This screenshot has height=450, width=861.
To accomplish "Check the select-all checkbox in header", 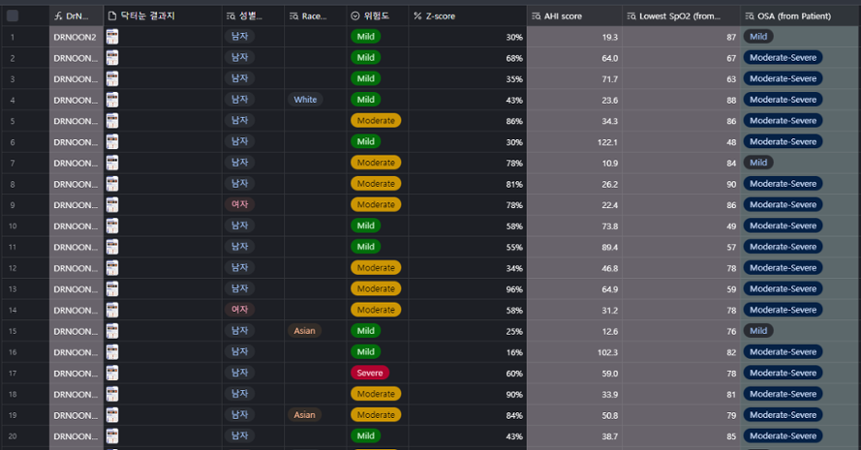I will [13, 16].
